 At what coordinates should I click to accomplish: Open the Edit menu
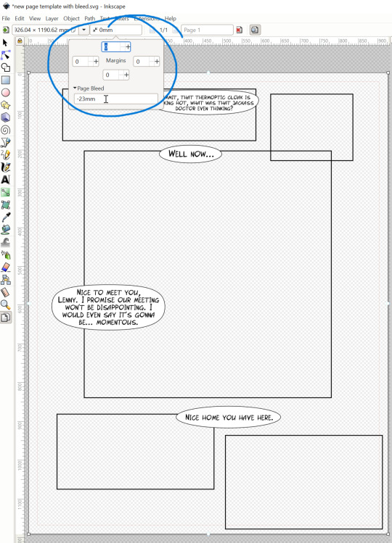point(20,18)
